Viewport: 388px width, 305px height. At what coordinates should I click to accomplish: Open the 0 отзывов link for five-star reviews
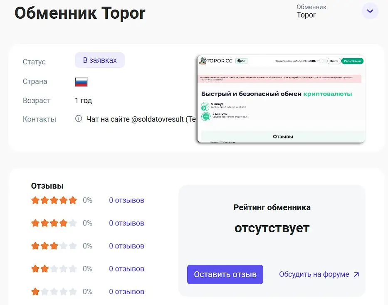click(x=126, y=200)
